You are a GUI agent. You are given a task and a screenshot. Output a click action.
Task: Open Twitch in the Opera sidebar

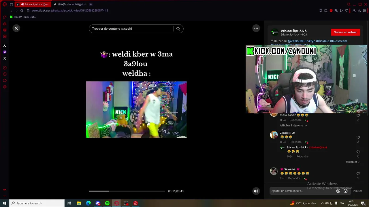5,52
